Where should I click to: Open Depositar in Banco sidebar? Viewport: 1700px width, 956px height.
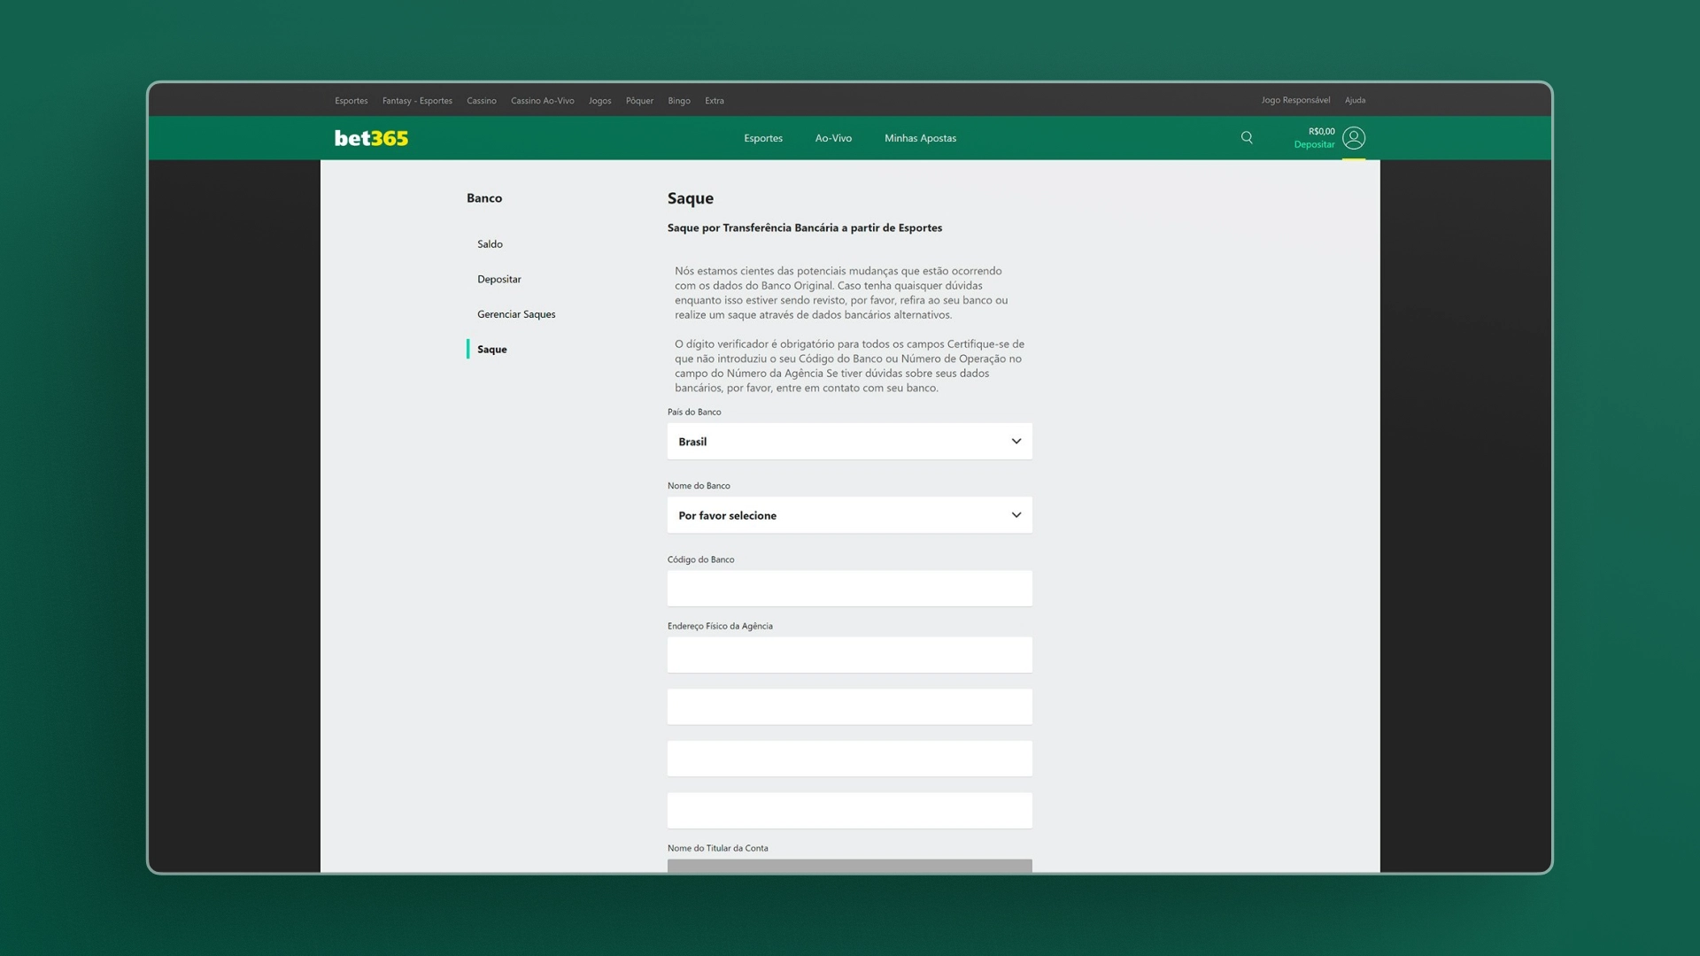click(x=499, y=279)
